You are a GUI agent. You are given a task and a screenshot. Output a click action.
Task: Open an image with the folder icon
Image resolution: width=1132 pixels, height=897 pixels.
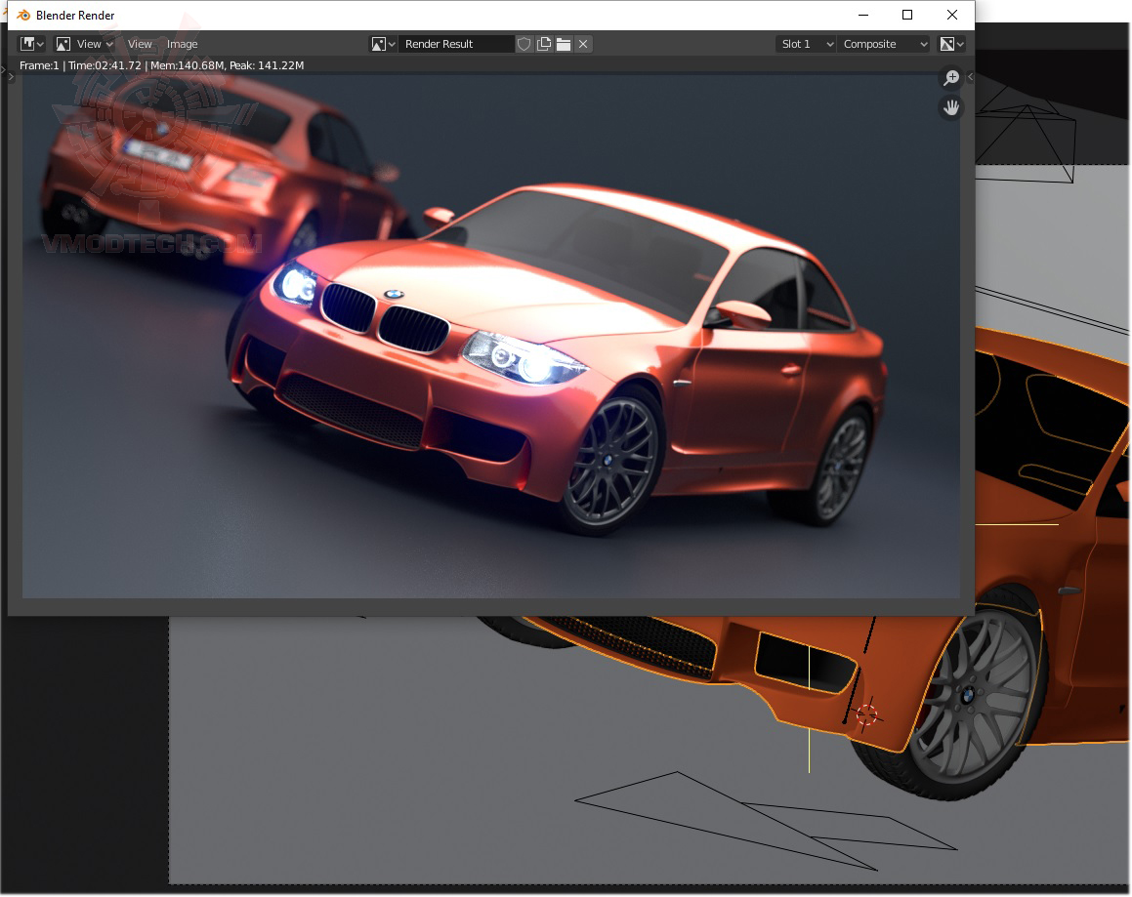564,44
